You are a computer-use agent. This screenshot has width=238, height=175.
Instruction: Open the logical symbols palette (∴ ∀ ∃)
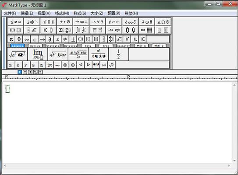(x=98, y=22)
